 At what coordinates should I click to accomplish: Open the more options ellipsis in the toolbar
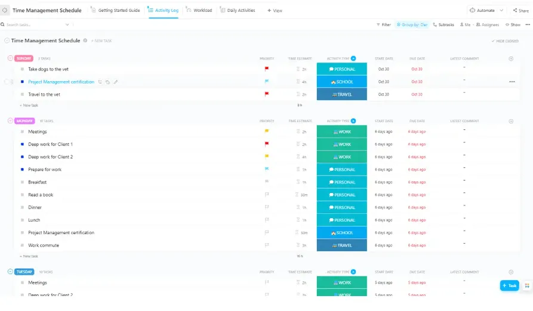[x=528, y=24]
